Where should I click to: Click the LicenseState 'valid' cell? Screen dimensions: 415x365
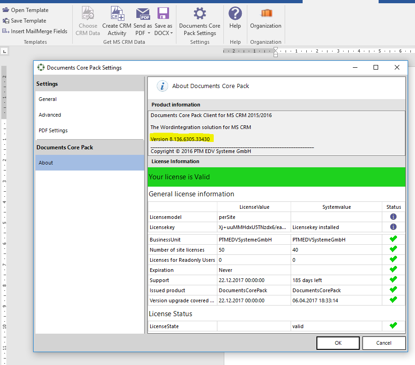click(x=336, y=326)
